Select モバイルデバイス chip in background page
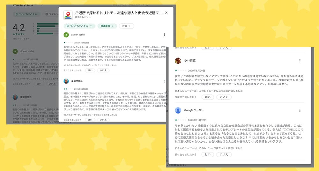The height and width of the screenshot is (171, 319). click(27, 14)
